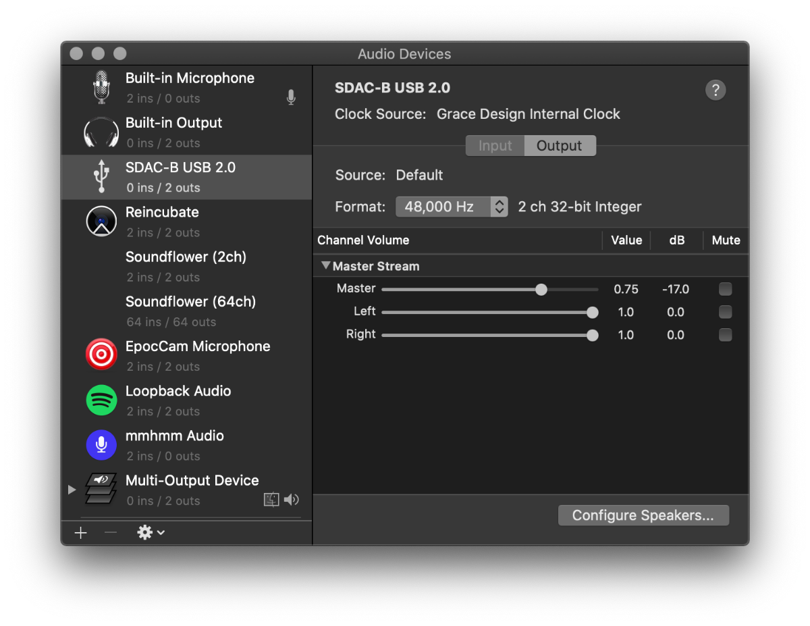Collapse the Master Stream disclosure triangle
810x626 pixels.
point(326,266)
